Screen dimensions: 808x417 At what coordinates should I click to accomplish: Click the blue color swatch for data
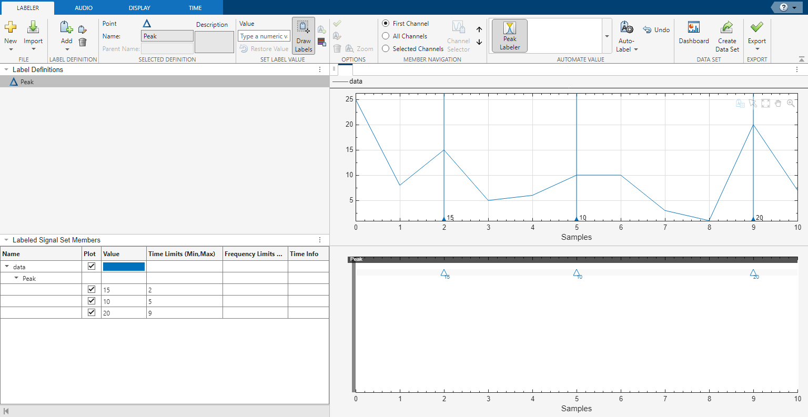124,267
